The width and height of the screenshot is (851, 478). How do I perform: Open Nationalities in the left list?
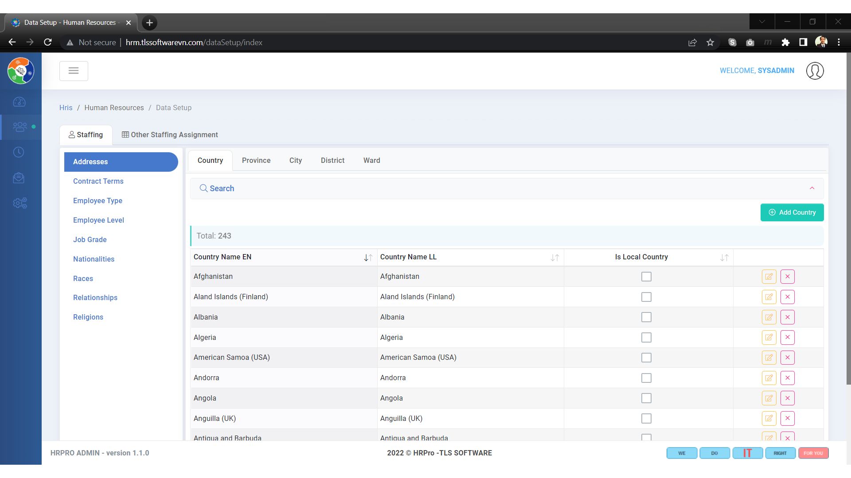[x=94, y=259]
